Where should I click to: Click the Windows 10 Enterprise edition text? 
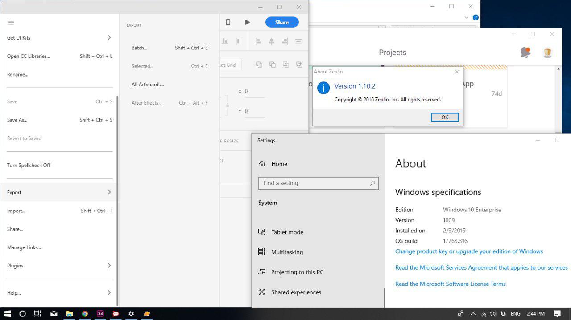(472, 210)
